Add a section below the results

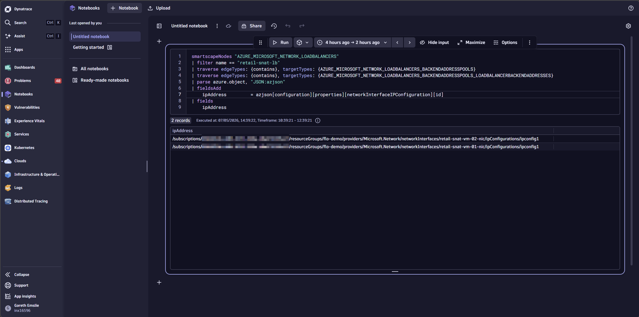tap(159, 282)
